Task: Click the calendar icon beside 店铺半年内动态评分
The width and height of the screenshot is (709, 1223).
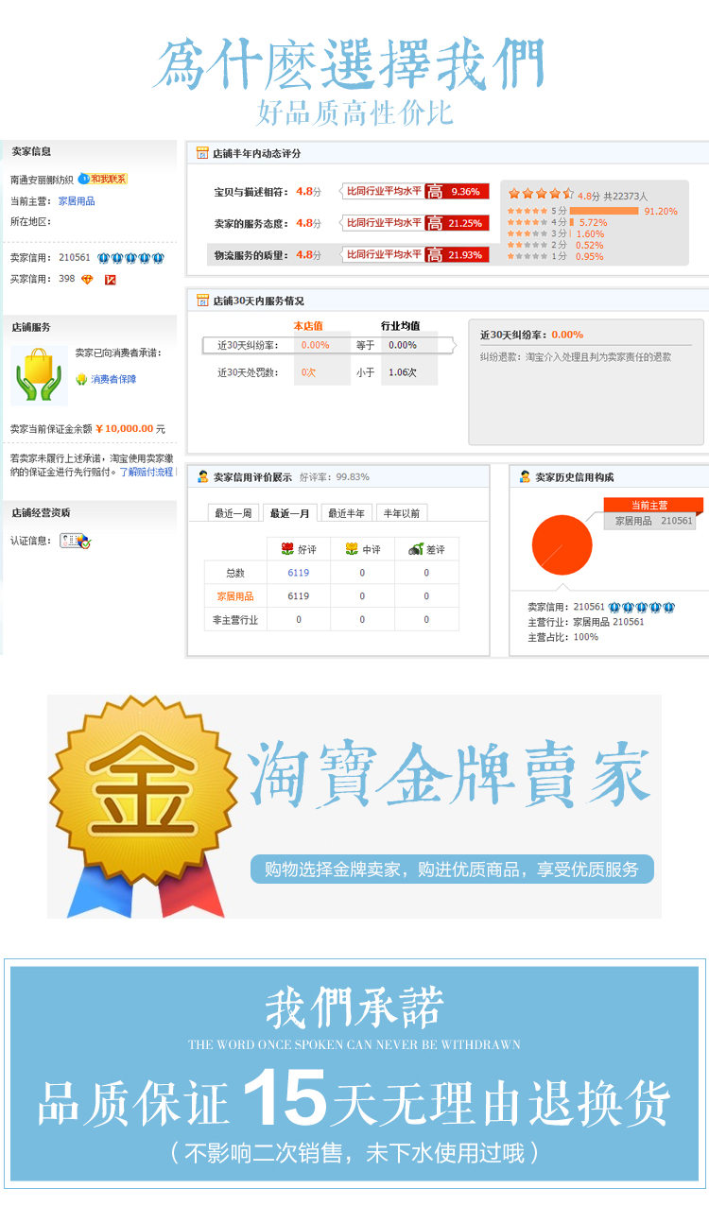Action: (x=202, y=153)
